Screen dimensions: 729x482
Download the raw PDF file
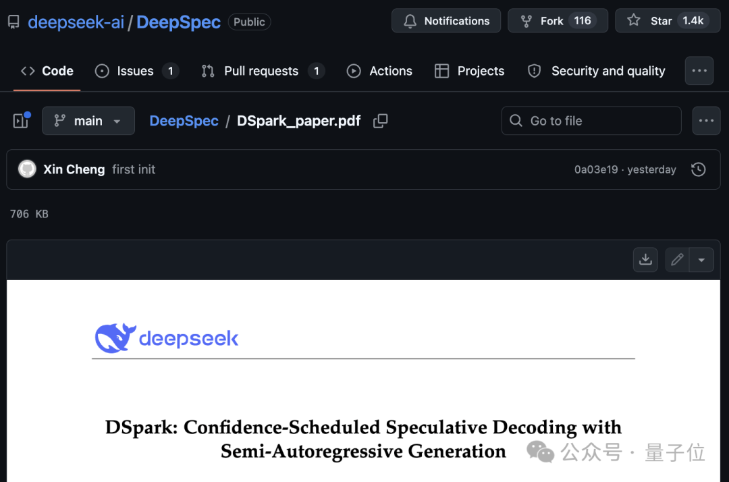click(645, 259)
